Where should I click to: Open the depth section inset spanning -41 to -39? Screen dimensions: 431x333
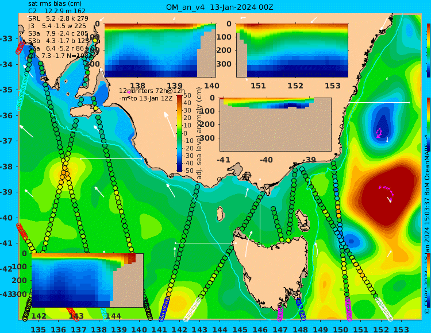click(x=275, y=125)
